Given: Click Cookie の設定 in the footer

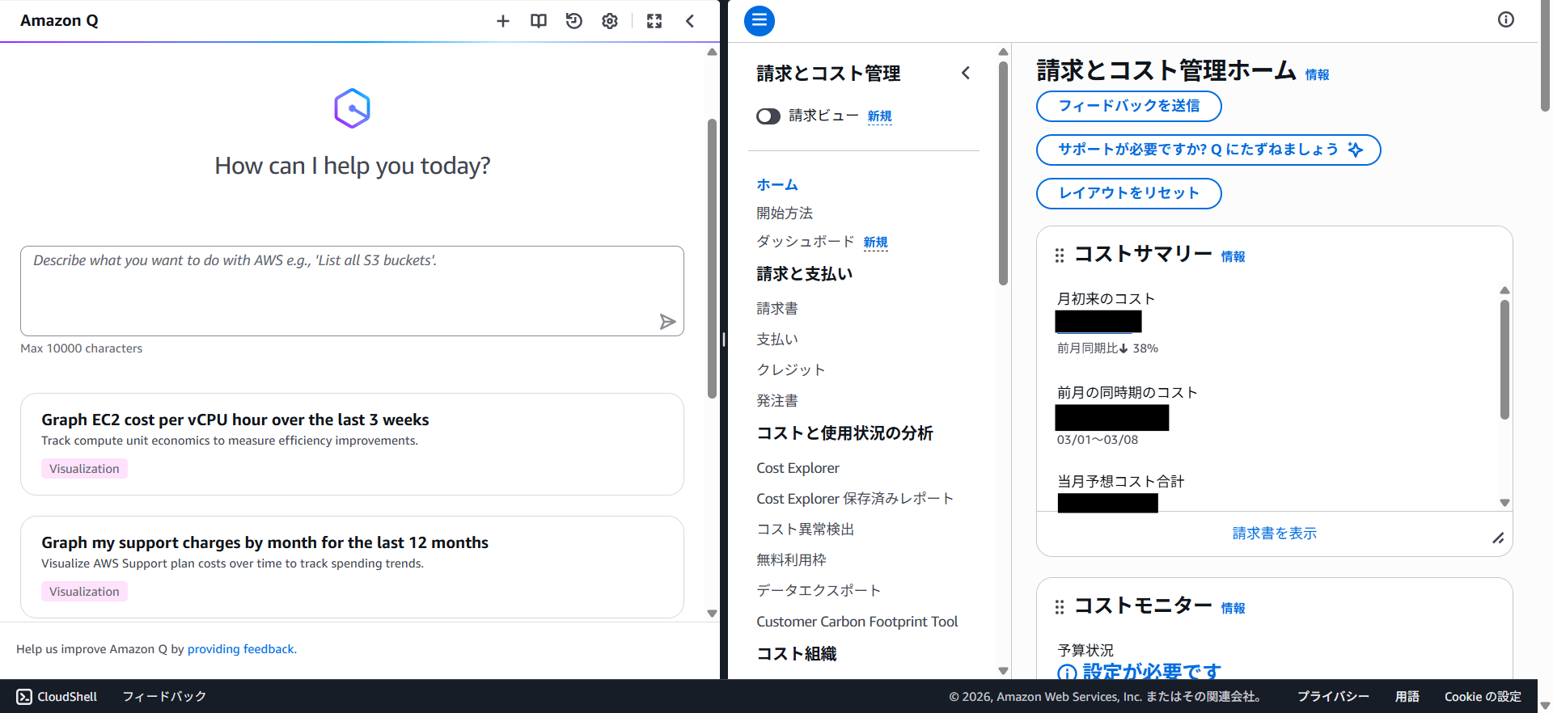Looking at the screenshot, I should [1483, 697].
